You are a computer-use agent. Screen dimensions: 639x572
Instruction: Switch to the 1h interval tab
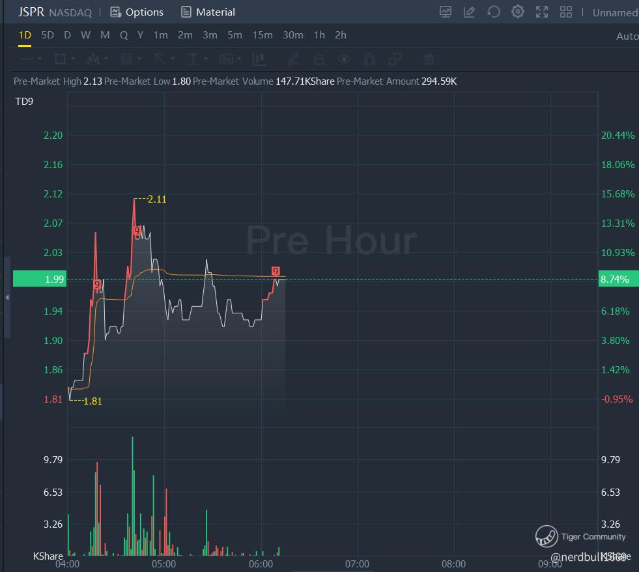pos(319,35)
